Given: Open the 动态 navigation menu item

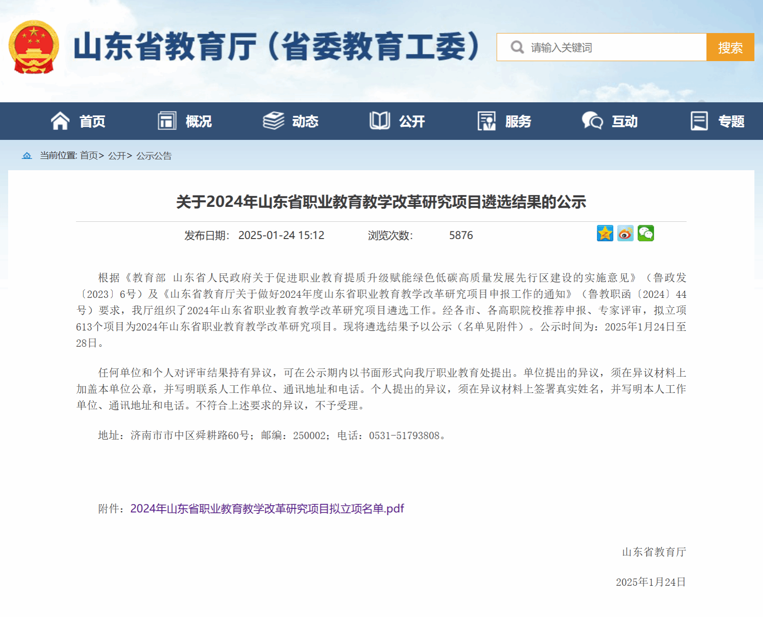Looking at the screenshot, I should [305, 121].
